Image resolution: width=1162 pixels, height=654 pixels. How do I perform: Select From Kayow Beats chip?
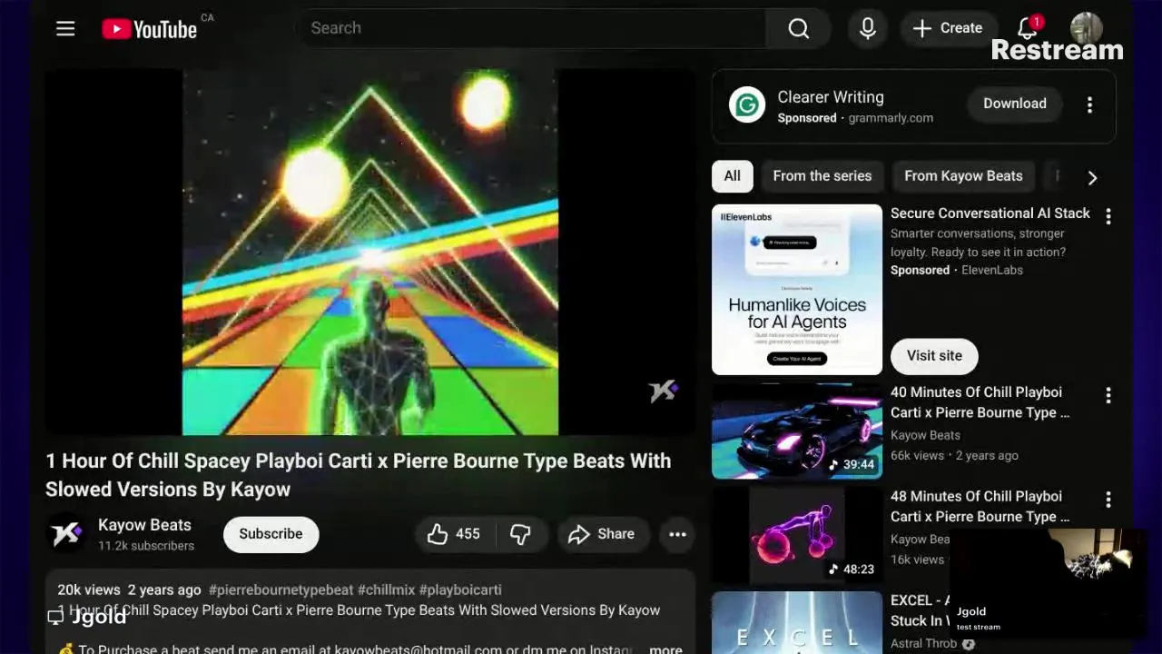[x=963, y=176]
